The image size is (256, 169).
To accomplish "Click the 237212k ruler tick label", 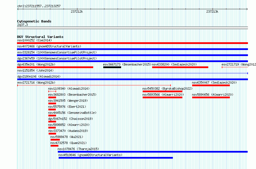I will pyautogui.click(x=77, y=11).
